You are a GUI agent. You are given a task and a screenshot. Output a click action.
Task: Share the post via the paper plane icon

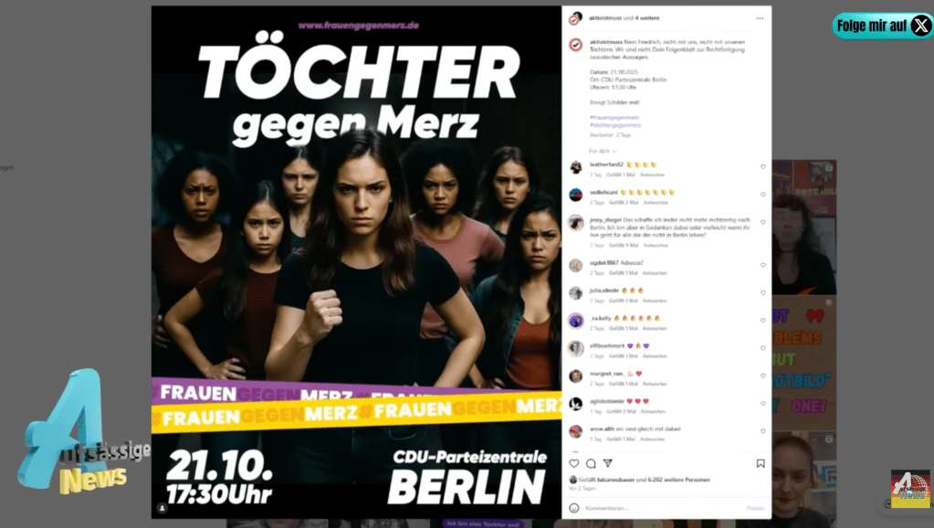click(607, 463)
